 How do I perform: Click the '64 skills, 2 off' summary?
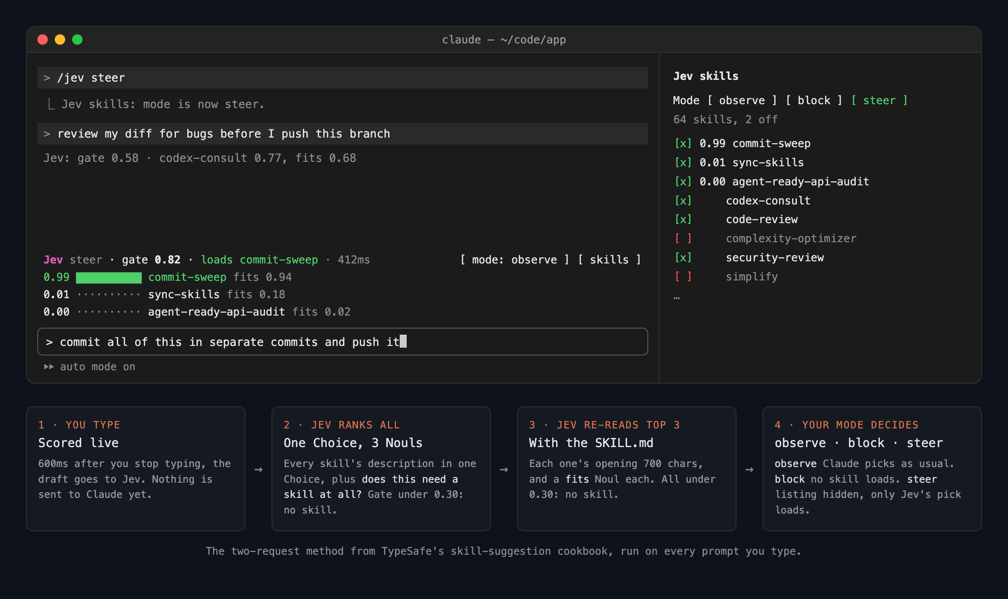pyautogui.click(x=725, y=120)
